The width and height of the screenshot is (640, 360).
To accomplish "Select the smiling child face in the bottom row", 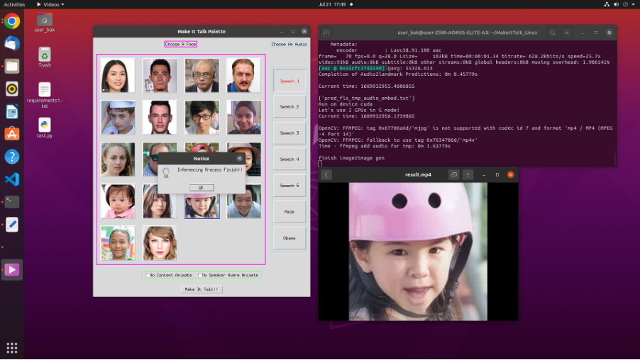I will click(x=118, y=243).
